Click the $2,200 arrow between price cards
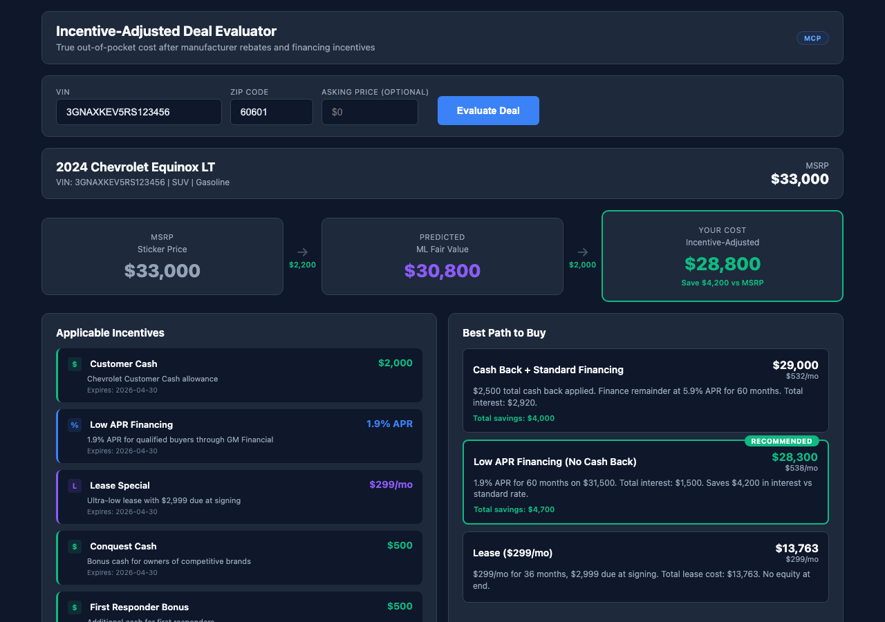This screenshot has height=622, width=885. click(x=302, y=256)
